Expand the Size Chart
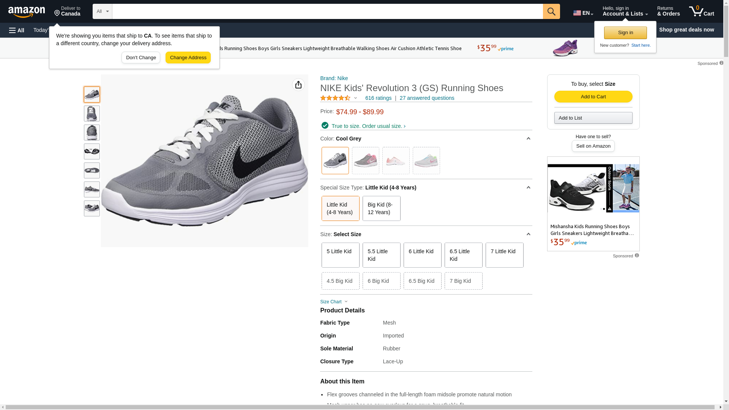Screen dimensions: 729x410 click(x=334, y=302)
